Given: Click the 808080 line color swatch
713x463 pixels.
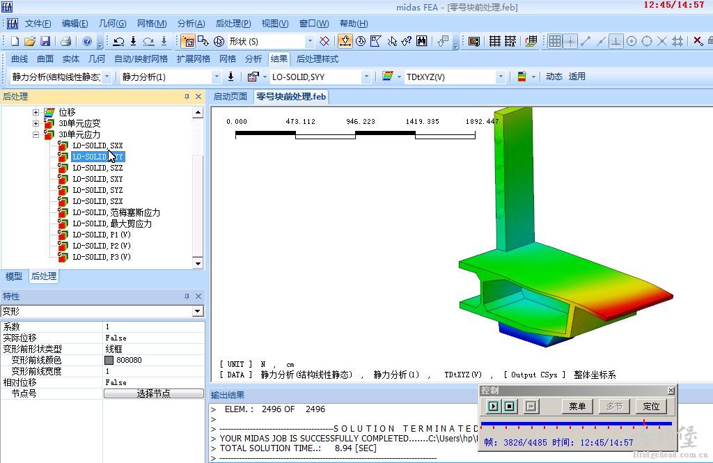Looking at the screenshot, I should [x=109, y=360].
